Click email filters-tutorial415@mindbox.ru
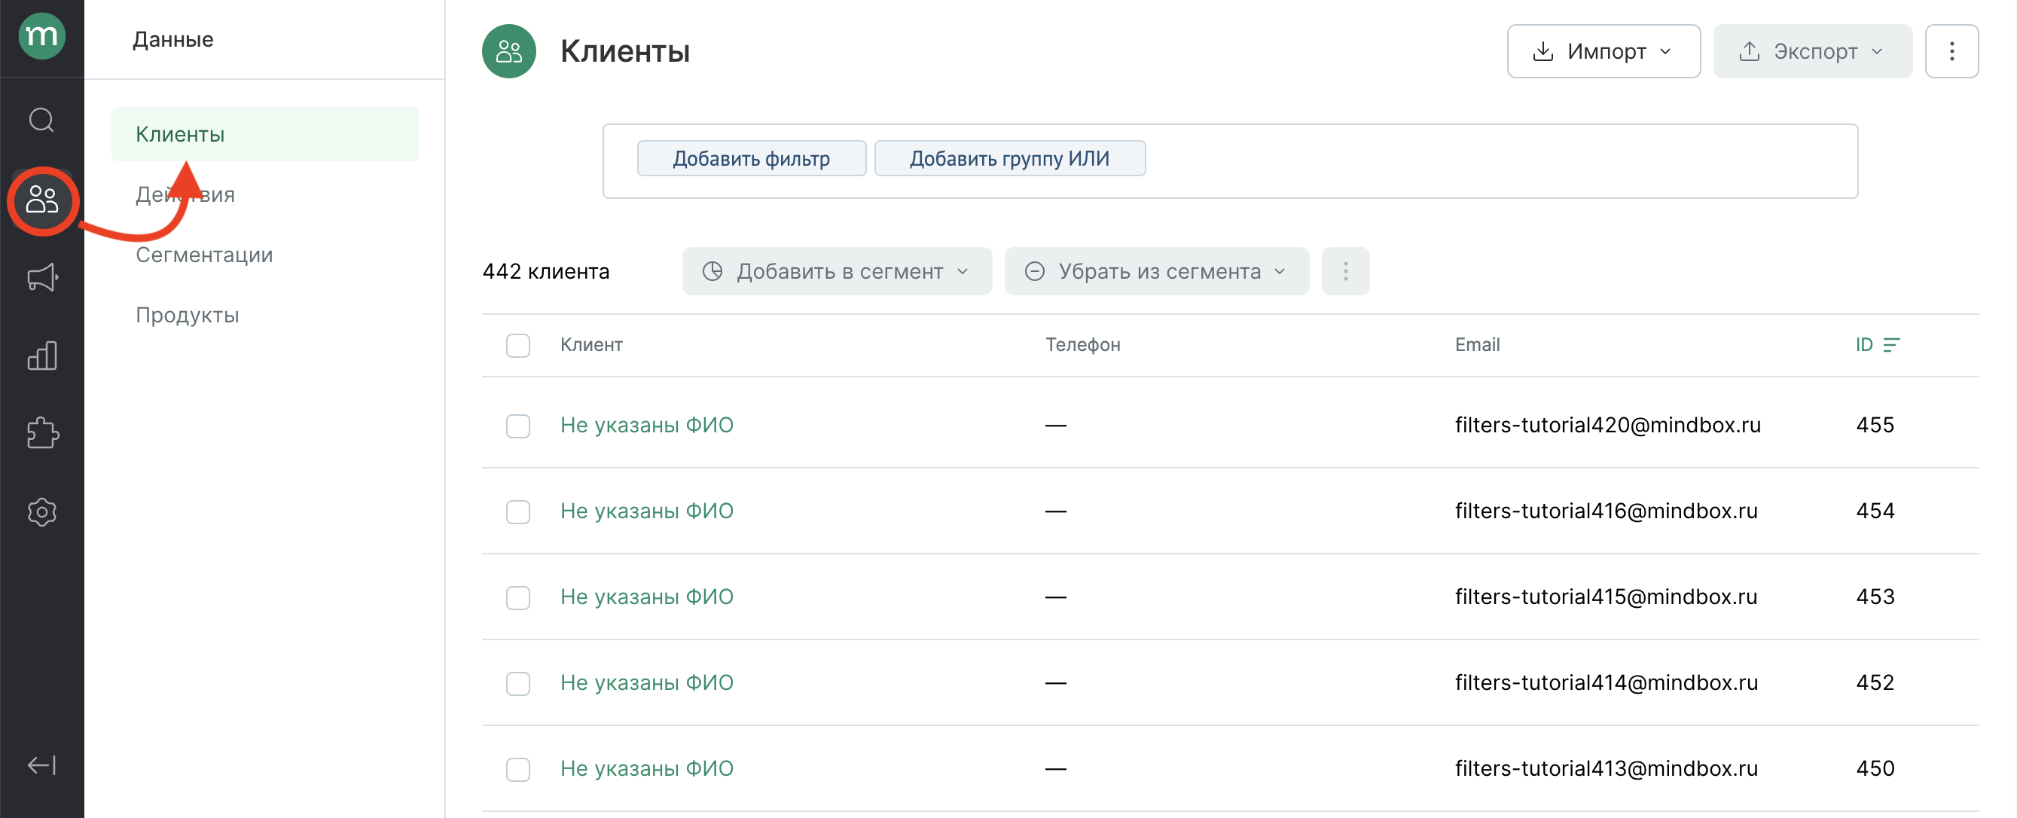 [1606, 597]
